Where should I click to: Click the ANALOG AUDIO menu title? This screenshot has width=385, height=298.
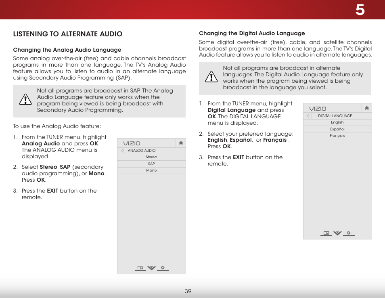[142, 151]
